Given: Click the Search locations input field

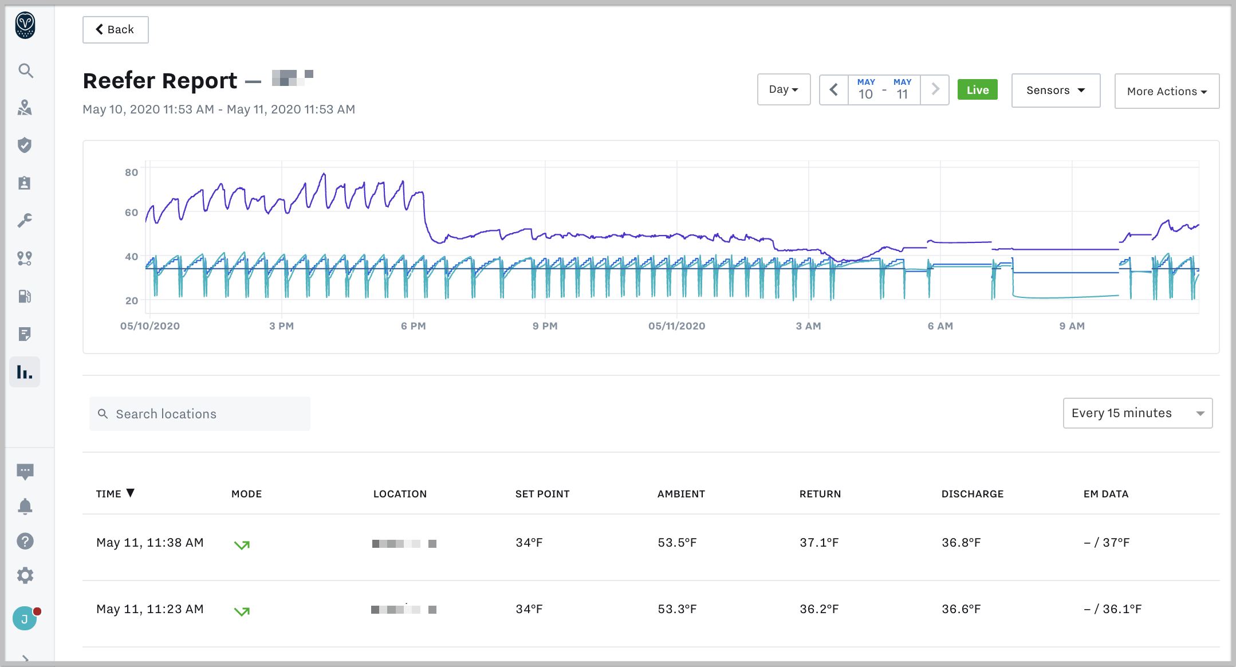Looking at the screenshot, I should pyautogui.click(x=200, y=413).
